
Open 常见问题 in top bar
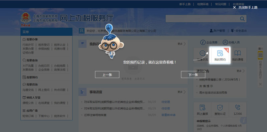point(221,4)
